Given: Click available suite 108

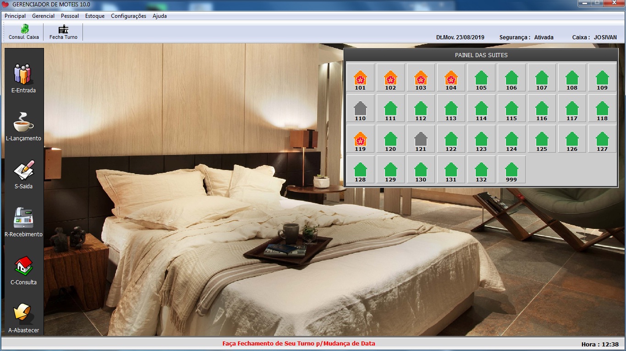Looking at the screenshot, I should coord(572,78).
